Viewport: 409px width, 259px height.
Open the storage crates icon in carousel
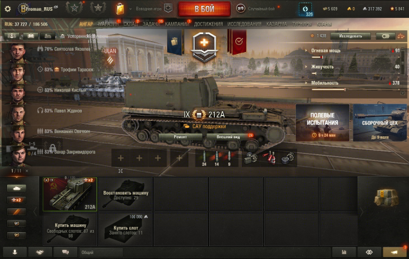coord(386,198)
